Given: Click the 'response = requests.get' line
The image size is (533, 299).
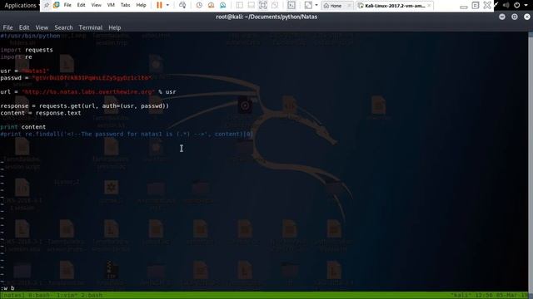Looking at the screenshot, I should [85, 106].
